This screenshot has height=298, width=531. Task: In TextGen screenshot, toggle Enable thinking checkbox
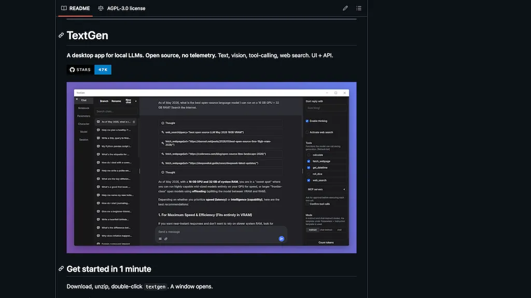point(307,121)
